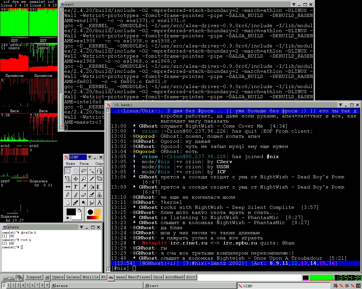Click the taskbar digital clock
The image size is (362, 289).
[348, 278]
